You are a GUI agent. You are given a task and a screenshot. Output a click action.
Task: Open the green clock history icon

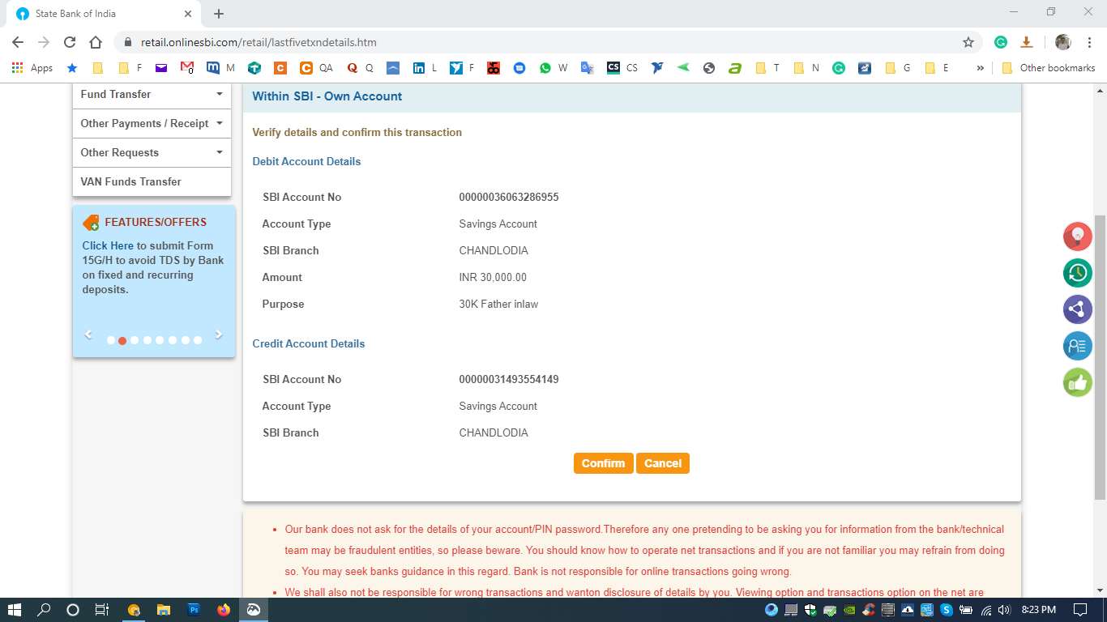click(x=1078, y=272)
